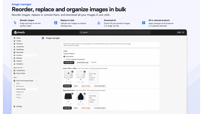Move Linen T-Shirt image #2 left arrow
The image size is (203, 114).
click(x=79, y=82)
